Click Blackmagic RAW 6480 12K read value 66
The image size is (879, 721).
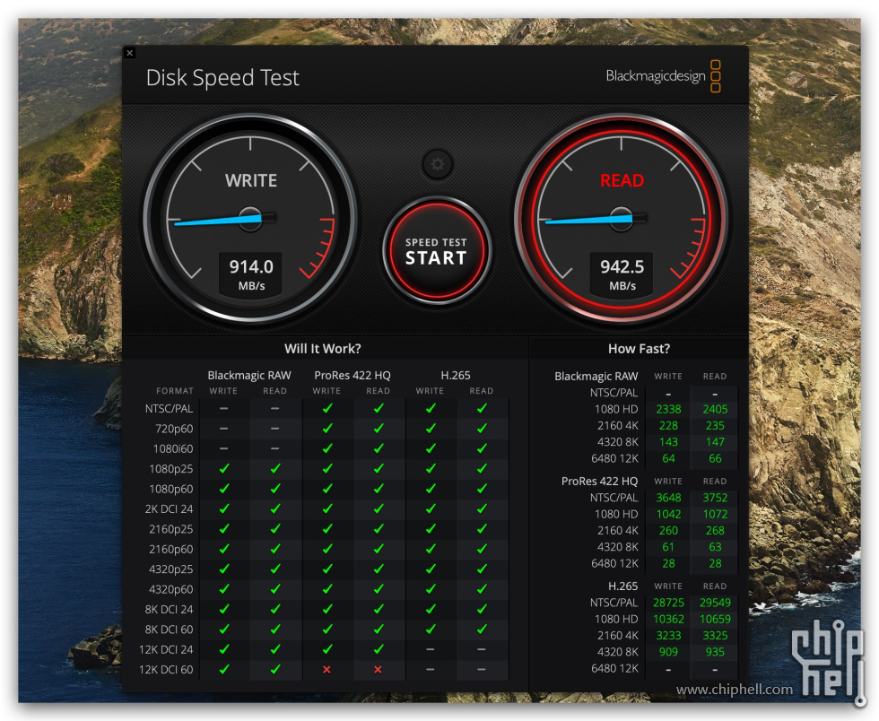(715, 458)
